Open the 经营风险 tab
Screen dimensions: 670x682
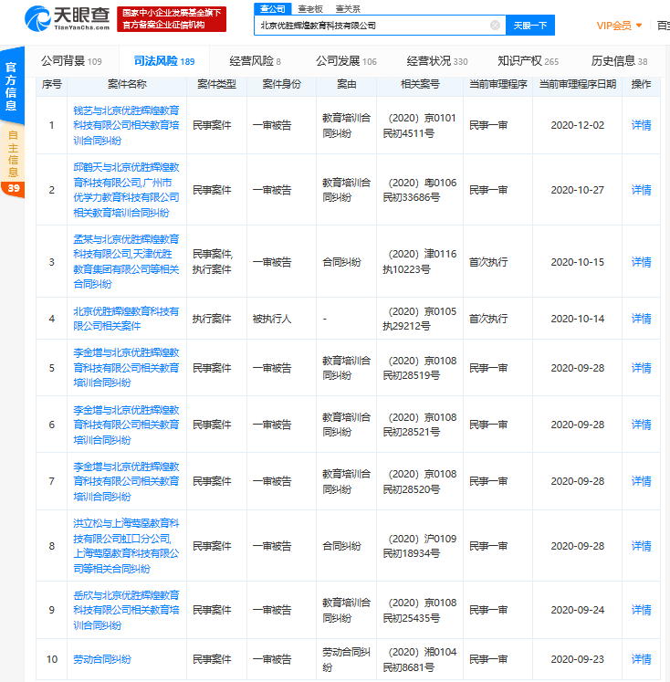255,61
